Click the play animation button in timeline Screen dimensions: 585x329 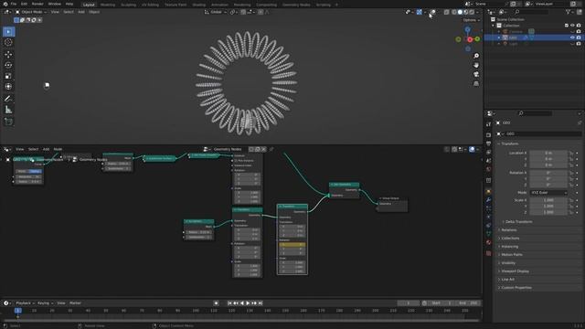click(x=248, y=303)
